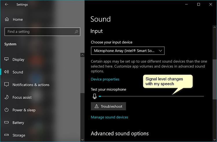Close the Settings window

coord(211,4)
